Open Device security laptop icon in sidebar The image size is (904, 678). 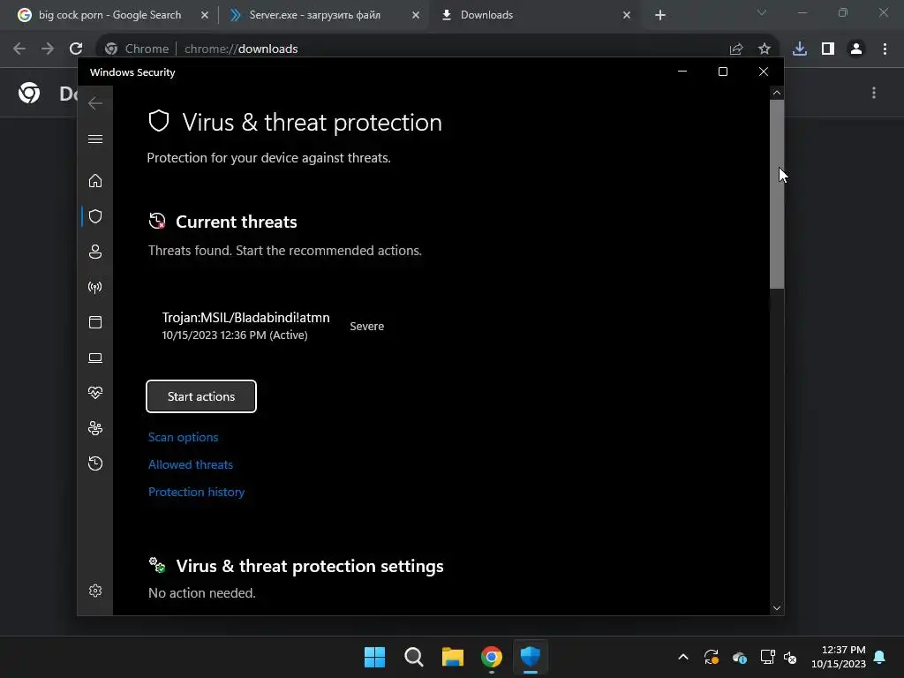[95, 358]
